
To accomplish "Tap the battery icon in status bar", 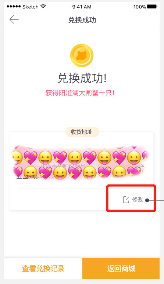I will tap(152, 7).
